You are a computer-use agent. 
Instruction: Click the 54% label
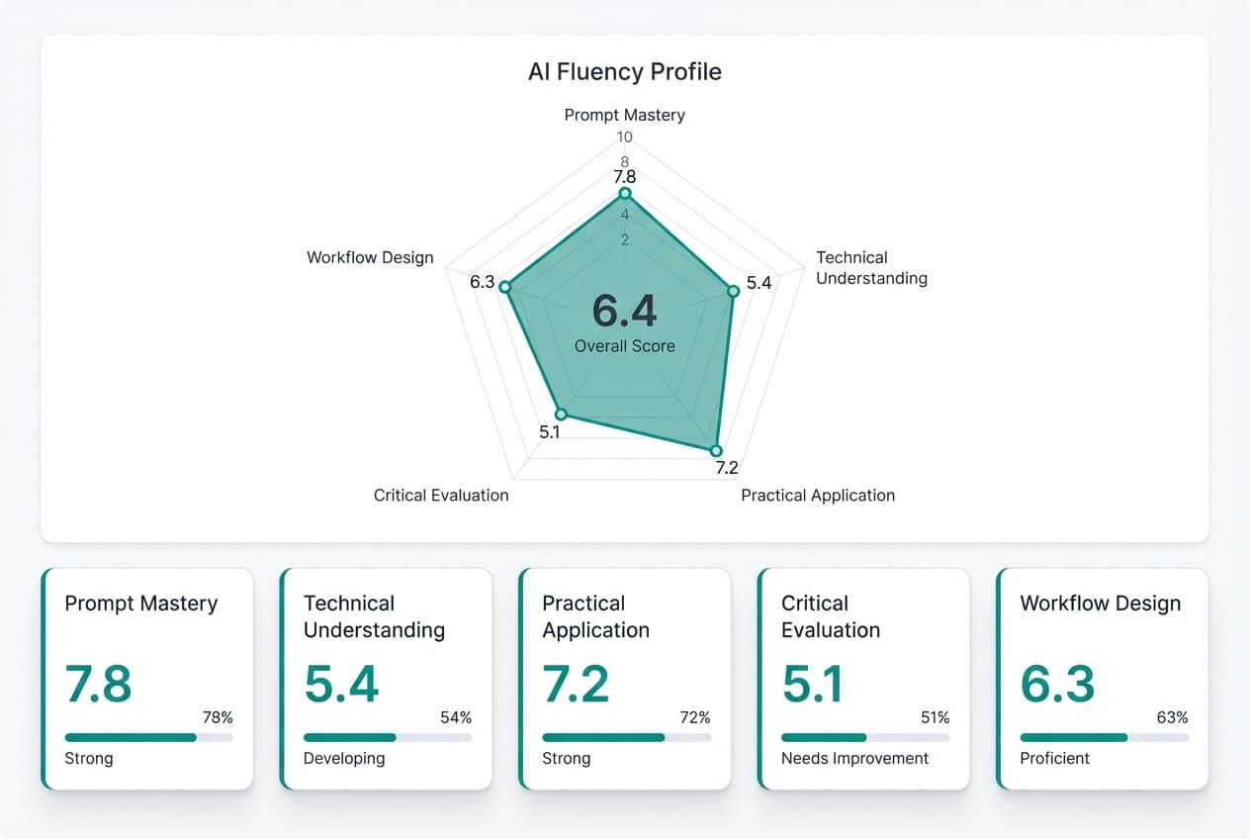456,717
